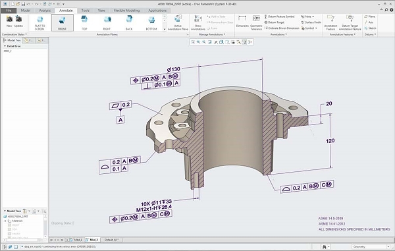Viewport: 395px width, 251px height.
Task: Click Ordinate Driven Dimension
Action: point(282,28)
